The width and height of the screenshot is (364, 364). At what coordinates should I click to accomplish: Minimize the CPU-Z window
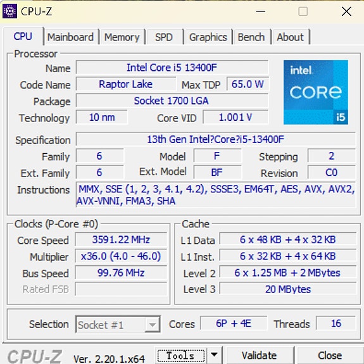[x=261, y=11]
